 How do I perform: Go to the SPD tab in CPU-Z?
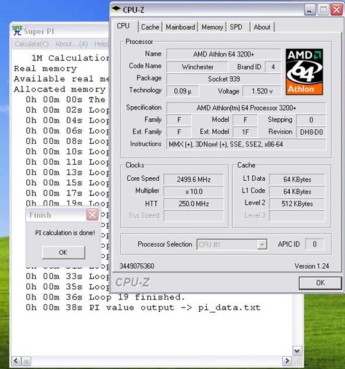tap(236, 27)
